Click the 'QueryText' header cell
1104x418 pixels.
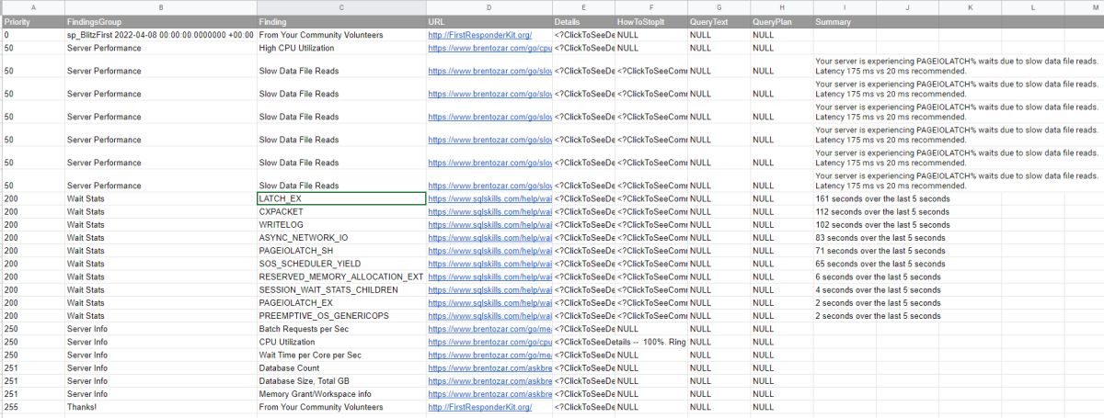tap(719, 21)
